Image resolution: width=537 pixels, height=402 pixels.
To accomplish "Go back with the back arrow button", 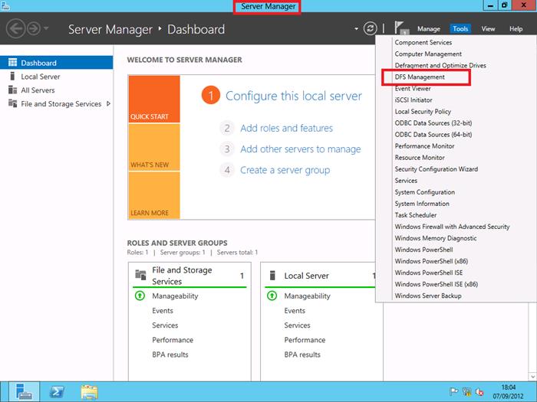I will (15, 29).
